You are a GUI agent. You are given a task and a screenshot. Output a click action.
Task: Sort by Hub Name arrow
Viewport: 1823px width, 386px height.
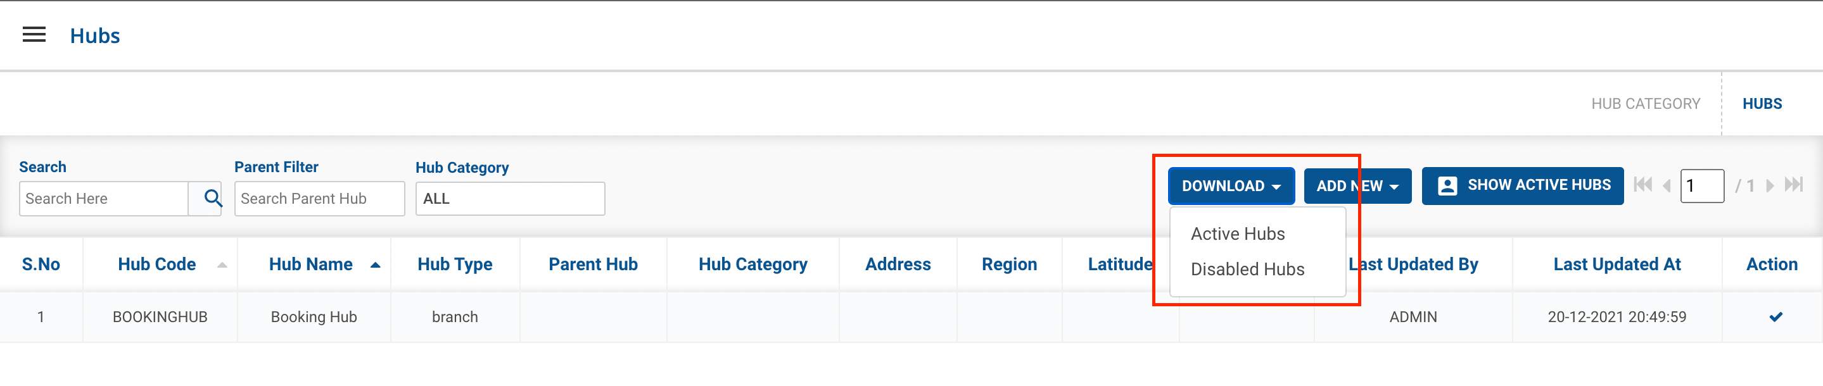coord(375,265)
